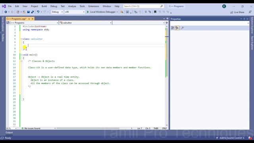The width and height of the screenshot is (254, 143).
Task: Select the Alphabetical sort icon in Properties
Action: [177, 28]
